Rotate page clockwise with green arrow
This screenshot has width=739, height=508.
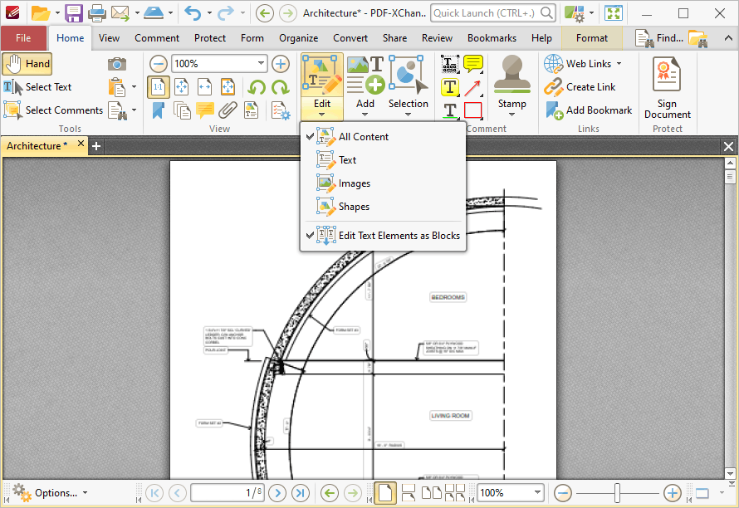coord(280,87)
